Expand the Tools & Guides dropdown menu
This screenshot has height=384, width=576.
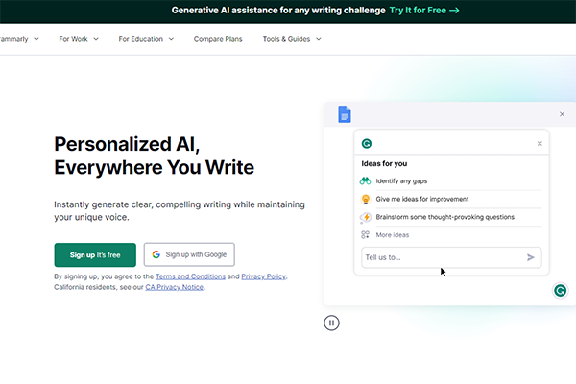[x=292, y=39]
